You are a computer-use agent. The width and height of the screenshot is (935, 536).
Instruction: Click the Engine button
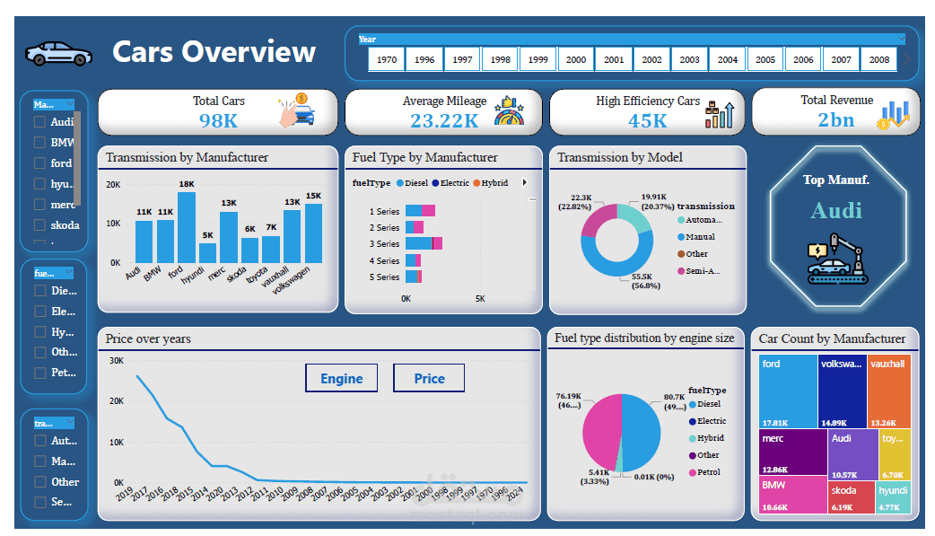342,378
